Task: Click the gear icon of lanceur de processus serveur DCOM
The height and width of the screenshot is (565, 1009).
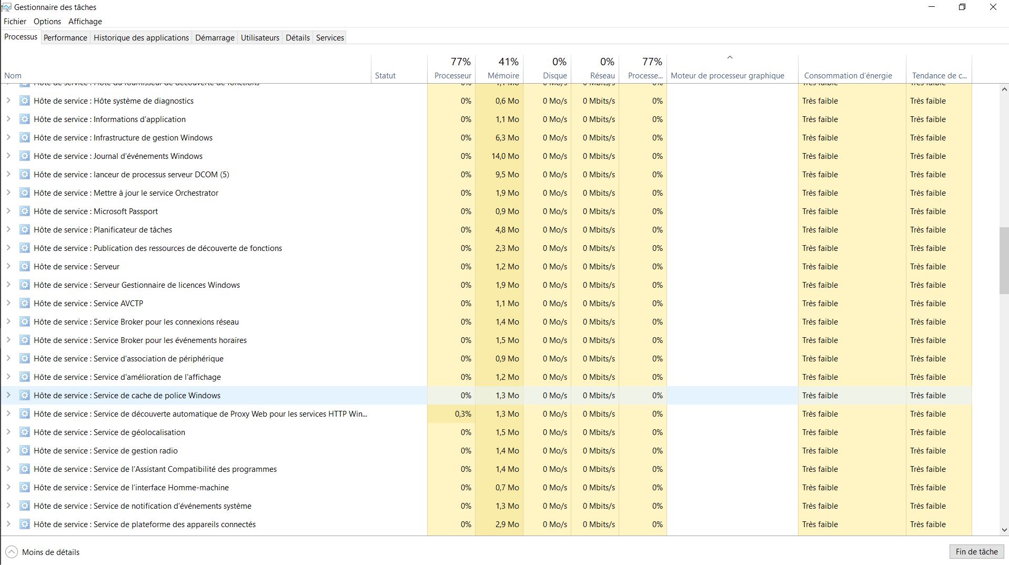Action: tap(24, 175)
